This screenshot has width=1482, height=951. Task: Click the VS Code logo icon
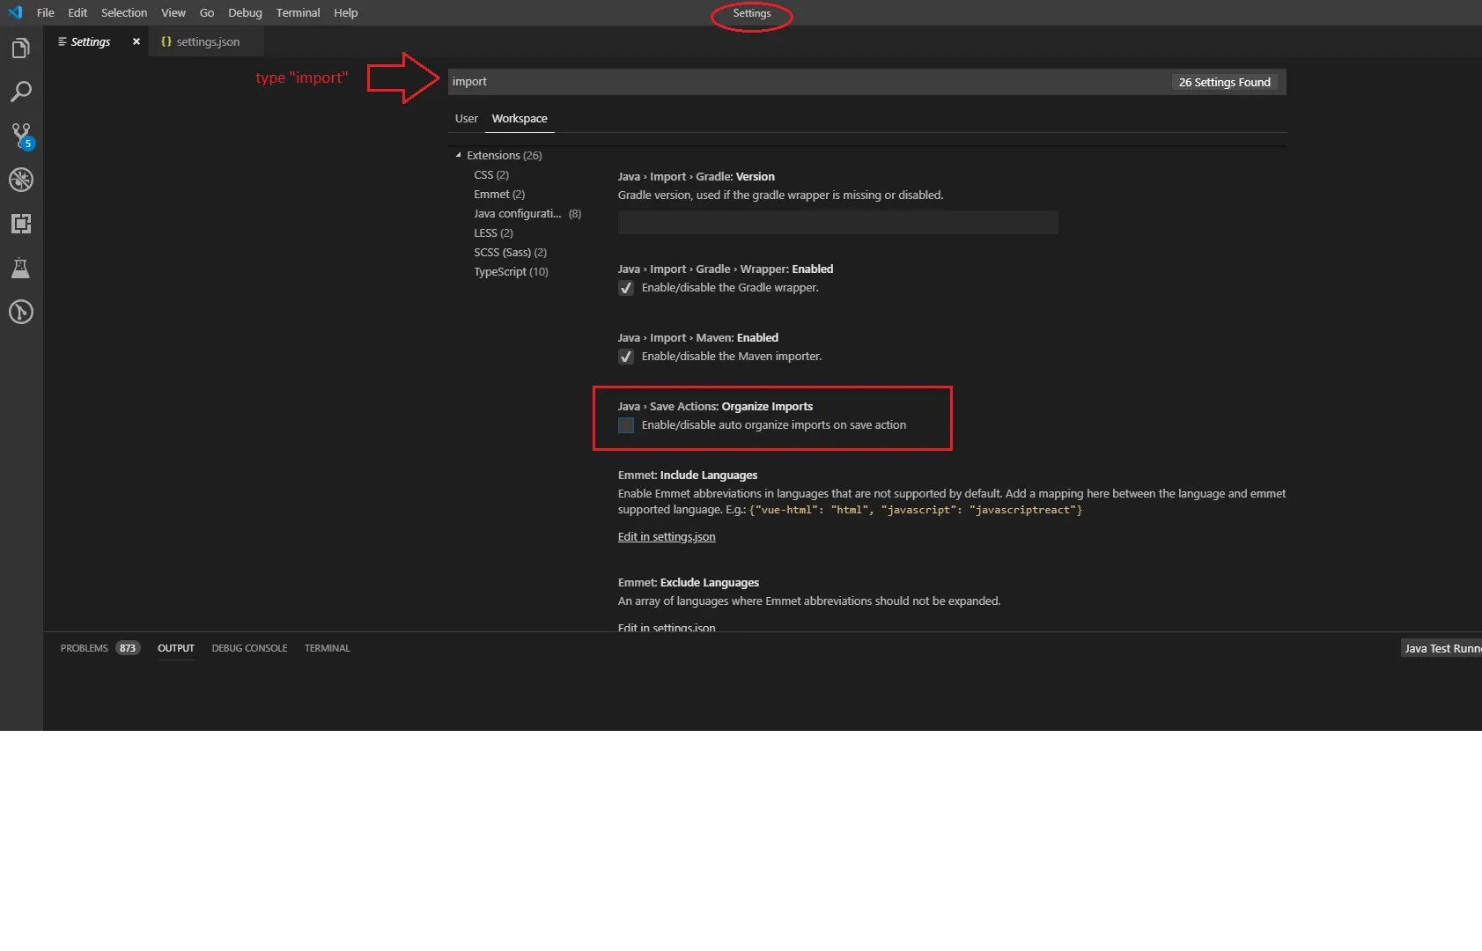point(15,12)
